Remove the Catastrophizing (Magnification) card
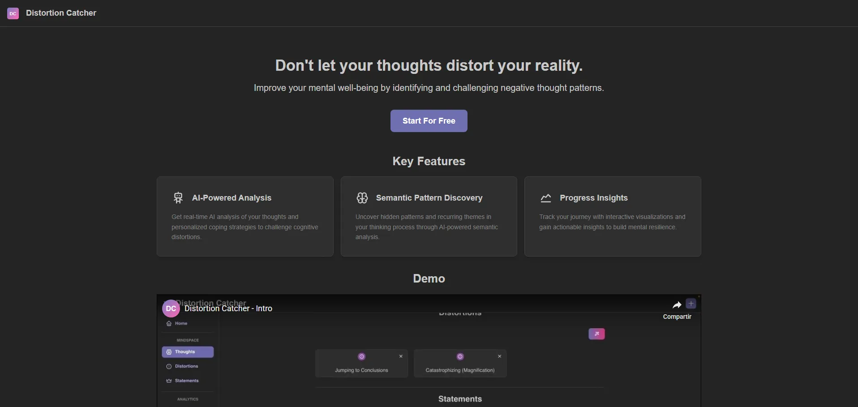 (x=499, y=356)
